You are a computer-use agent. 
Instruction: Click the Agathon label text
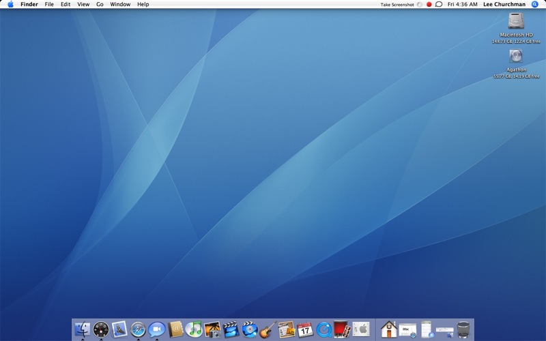pos(516,70)
